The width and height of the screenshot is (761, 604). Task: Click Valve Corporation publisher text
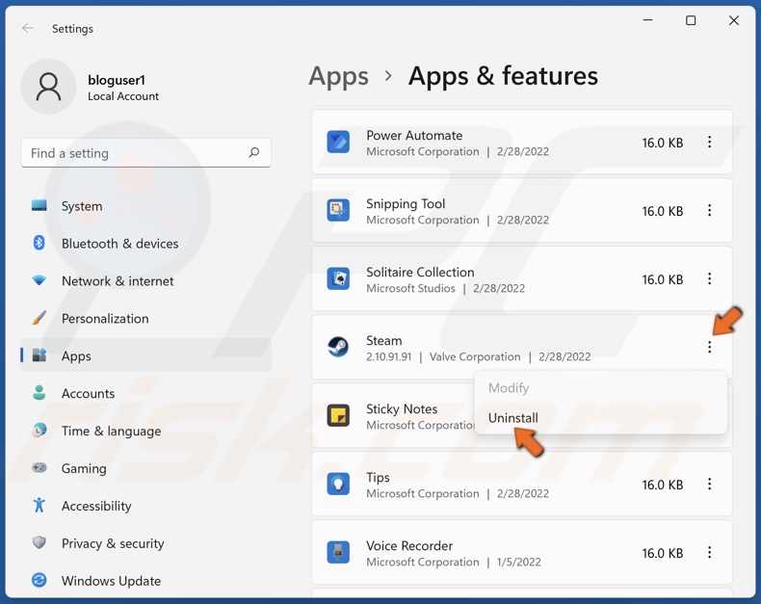pos(475,356)
